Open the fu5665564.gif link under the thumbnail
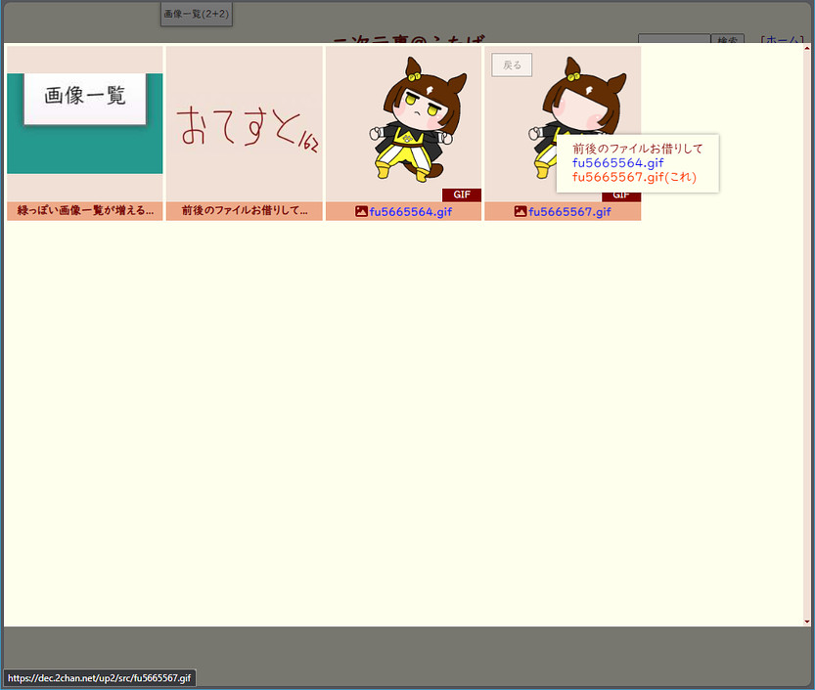The height and width of the screenshot is (690, 815). point(410,211)
